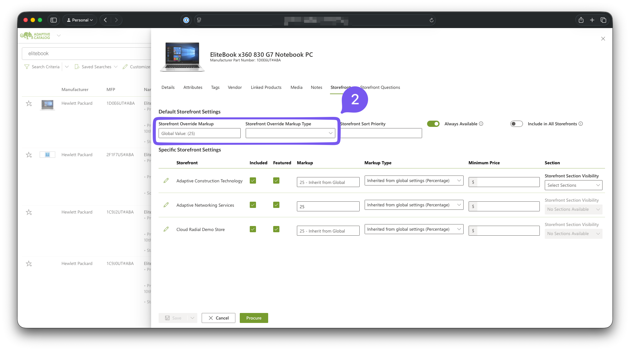
Task: Uncheck Featured for Cloud Radial Demo Store
Action: pos(276,229)
